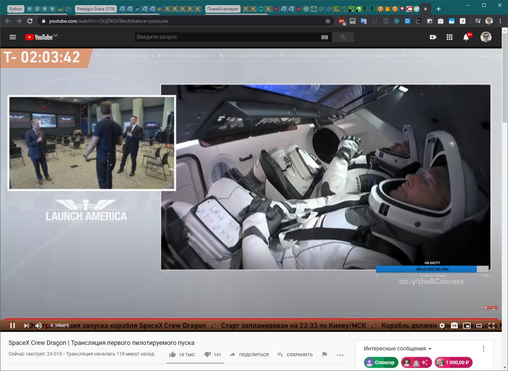This screenshot has height=371, width=508.
Task: Select the green Спонсор chip
Action: (x=381, y=362)
